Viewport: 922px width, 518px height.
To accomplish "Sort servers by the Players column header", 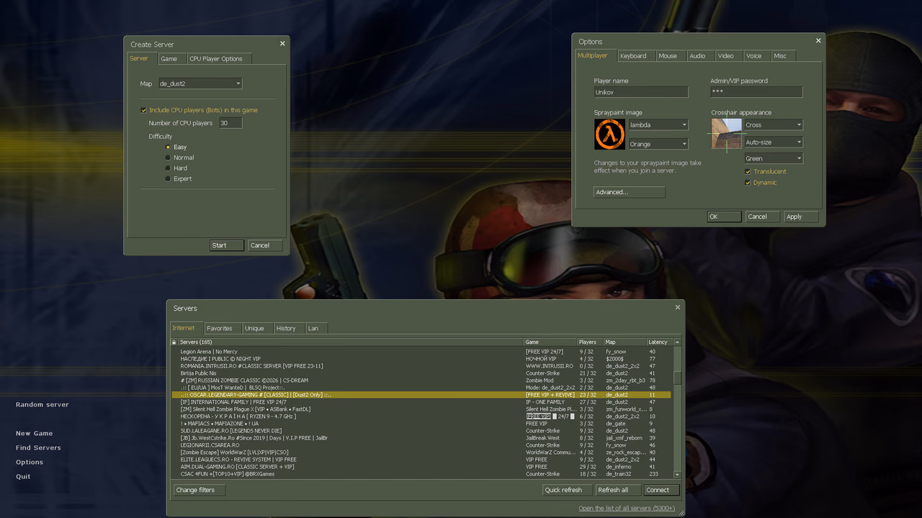I will [591, 342].
